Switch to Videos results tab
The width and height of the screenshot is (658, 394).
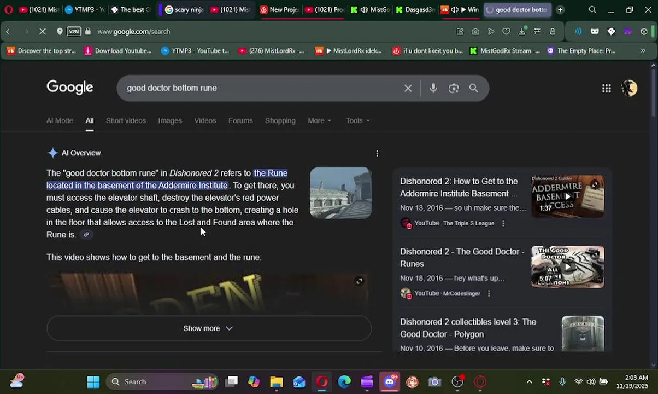click(205, 120)
